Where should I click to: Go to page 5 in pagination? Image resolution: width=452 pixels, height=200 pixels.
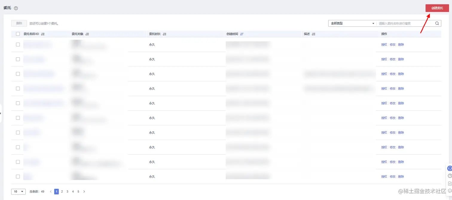(78, 192)
